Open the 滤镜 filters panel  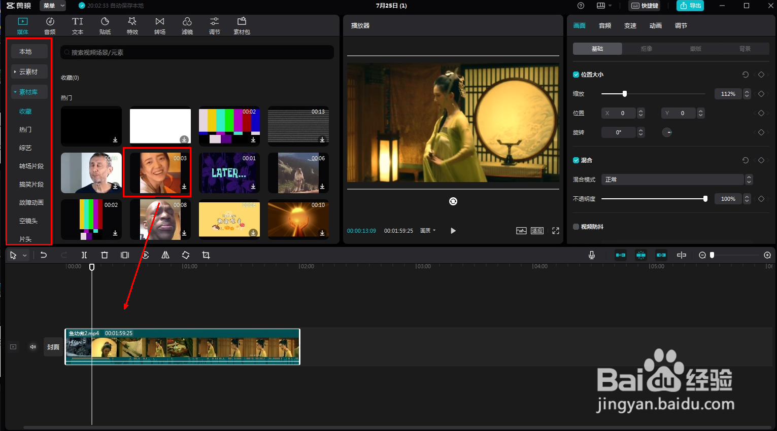coord(187,25)
